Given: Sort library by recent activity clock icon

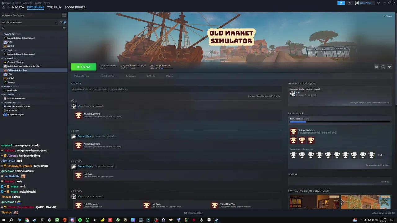Looking at the screenshot, I should 60,22.
